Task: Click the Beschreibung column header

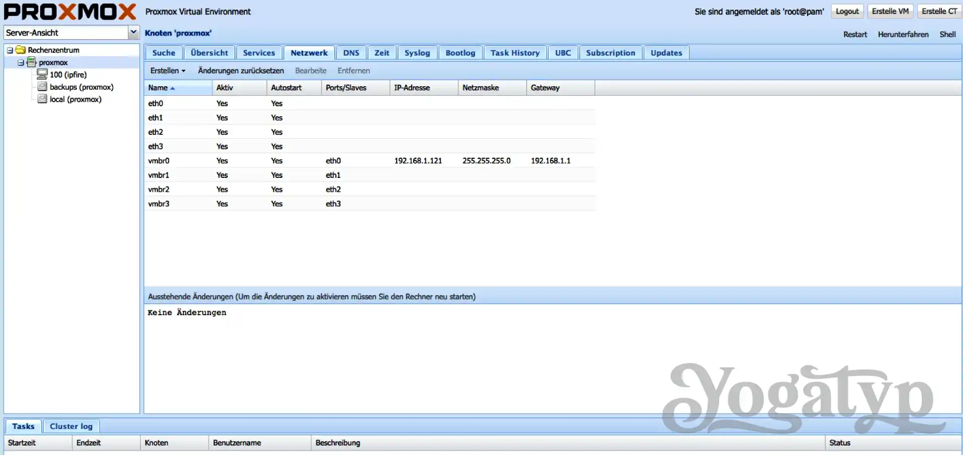Action: tap(568, 443)
